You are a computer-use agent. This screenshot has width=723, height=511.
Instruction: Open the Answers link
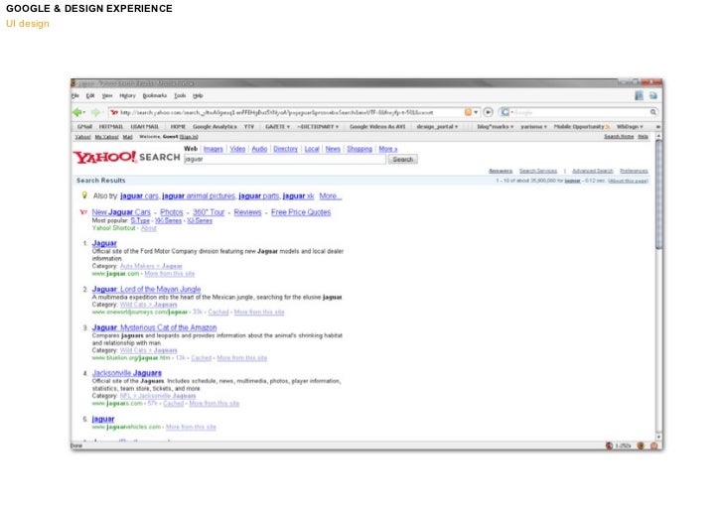click(501, 171)
